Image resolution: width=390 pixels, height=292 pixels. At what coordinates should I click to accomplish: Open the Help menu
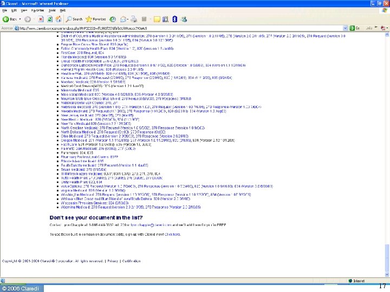(62, 10)
